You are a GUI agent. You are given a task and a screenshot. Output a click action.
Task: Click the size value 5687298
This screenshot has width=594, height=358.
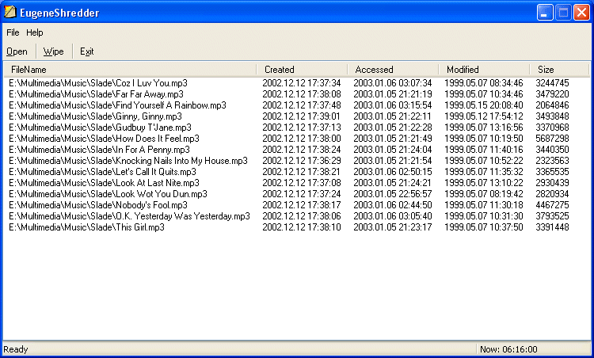[x=552, y=139]
